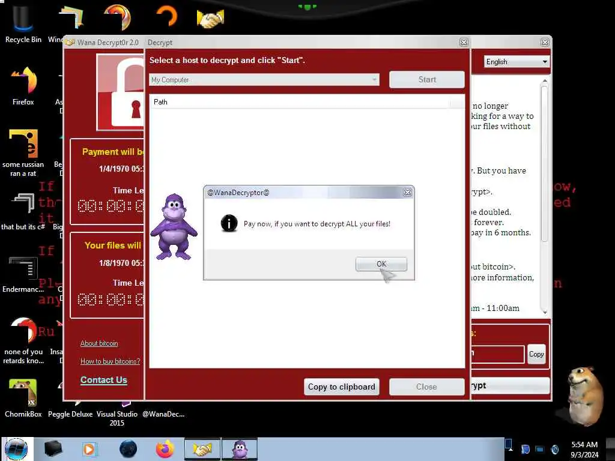615x461 pixels.
Task: Click the Path column header
Action: [x=300, y=102]
